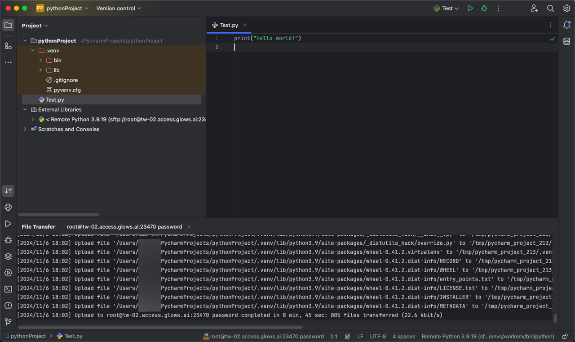Image resolution: width=575 pixels, height=342 pixels.
Task: Collapse the pythonProject root folder
Action: [25, 40]
